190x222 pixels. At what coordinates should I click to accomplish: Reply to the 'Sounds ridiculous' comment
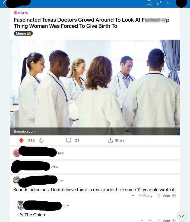coord(145,196)
